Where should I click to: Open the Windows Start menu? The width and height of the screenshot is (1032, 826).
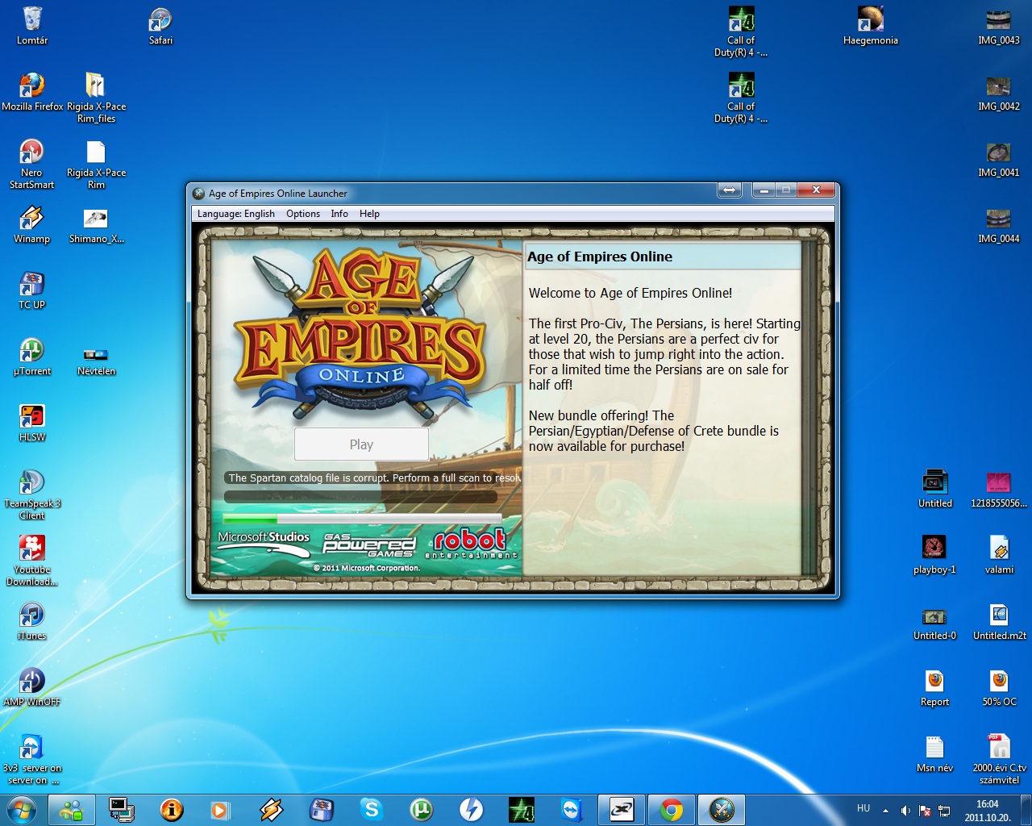point(22,809)
